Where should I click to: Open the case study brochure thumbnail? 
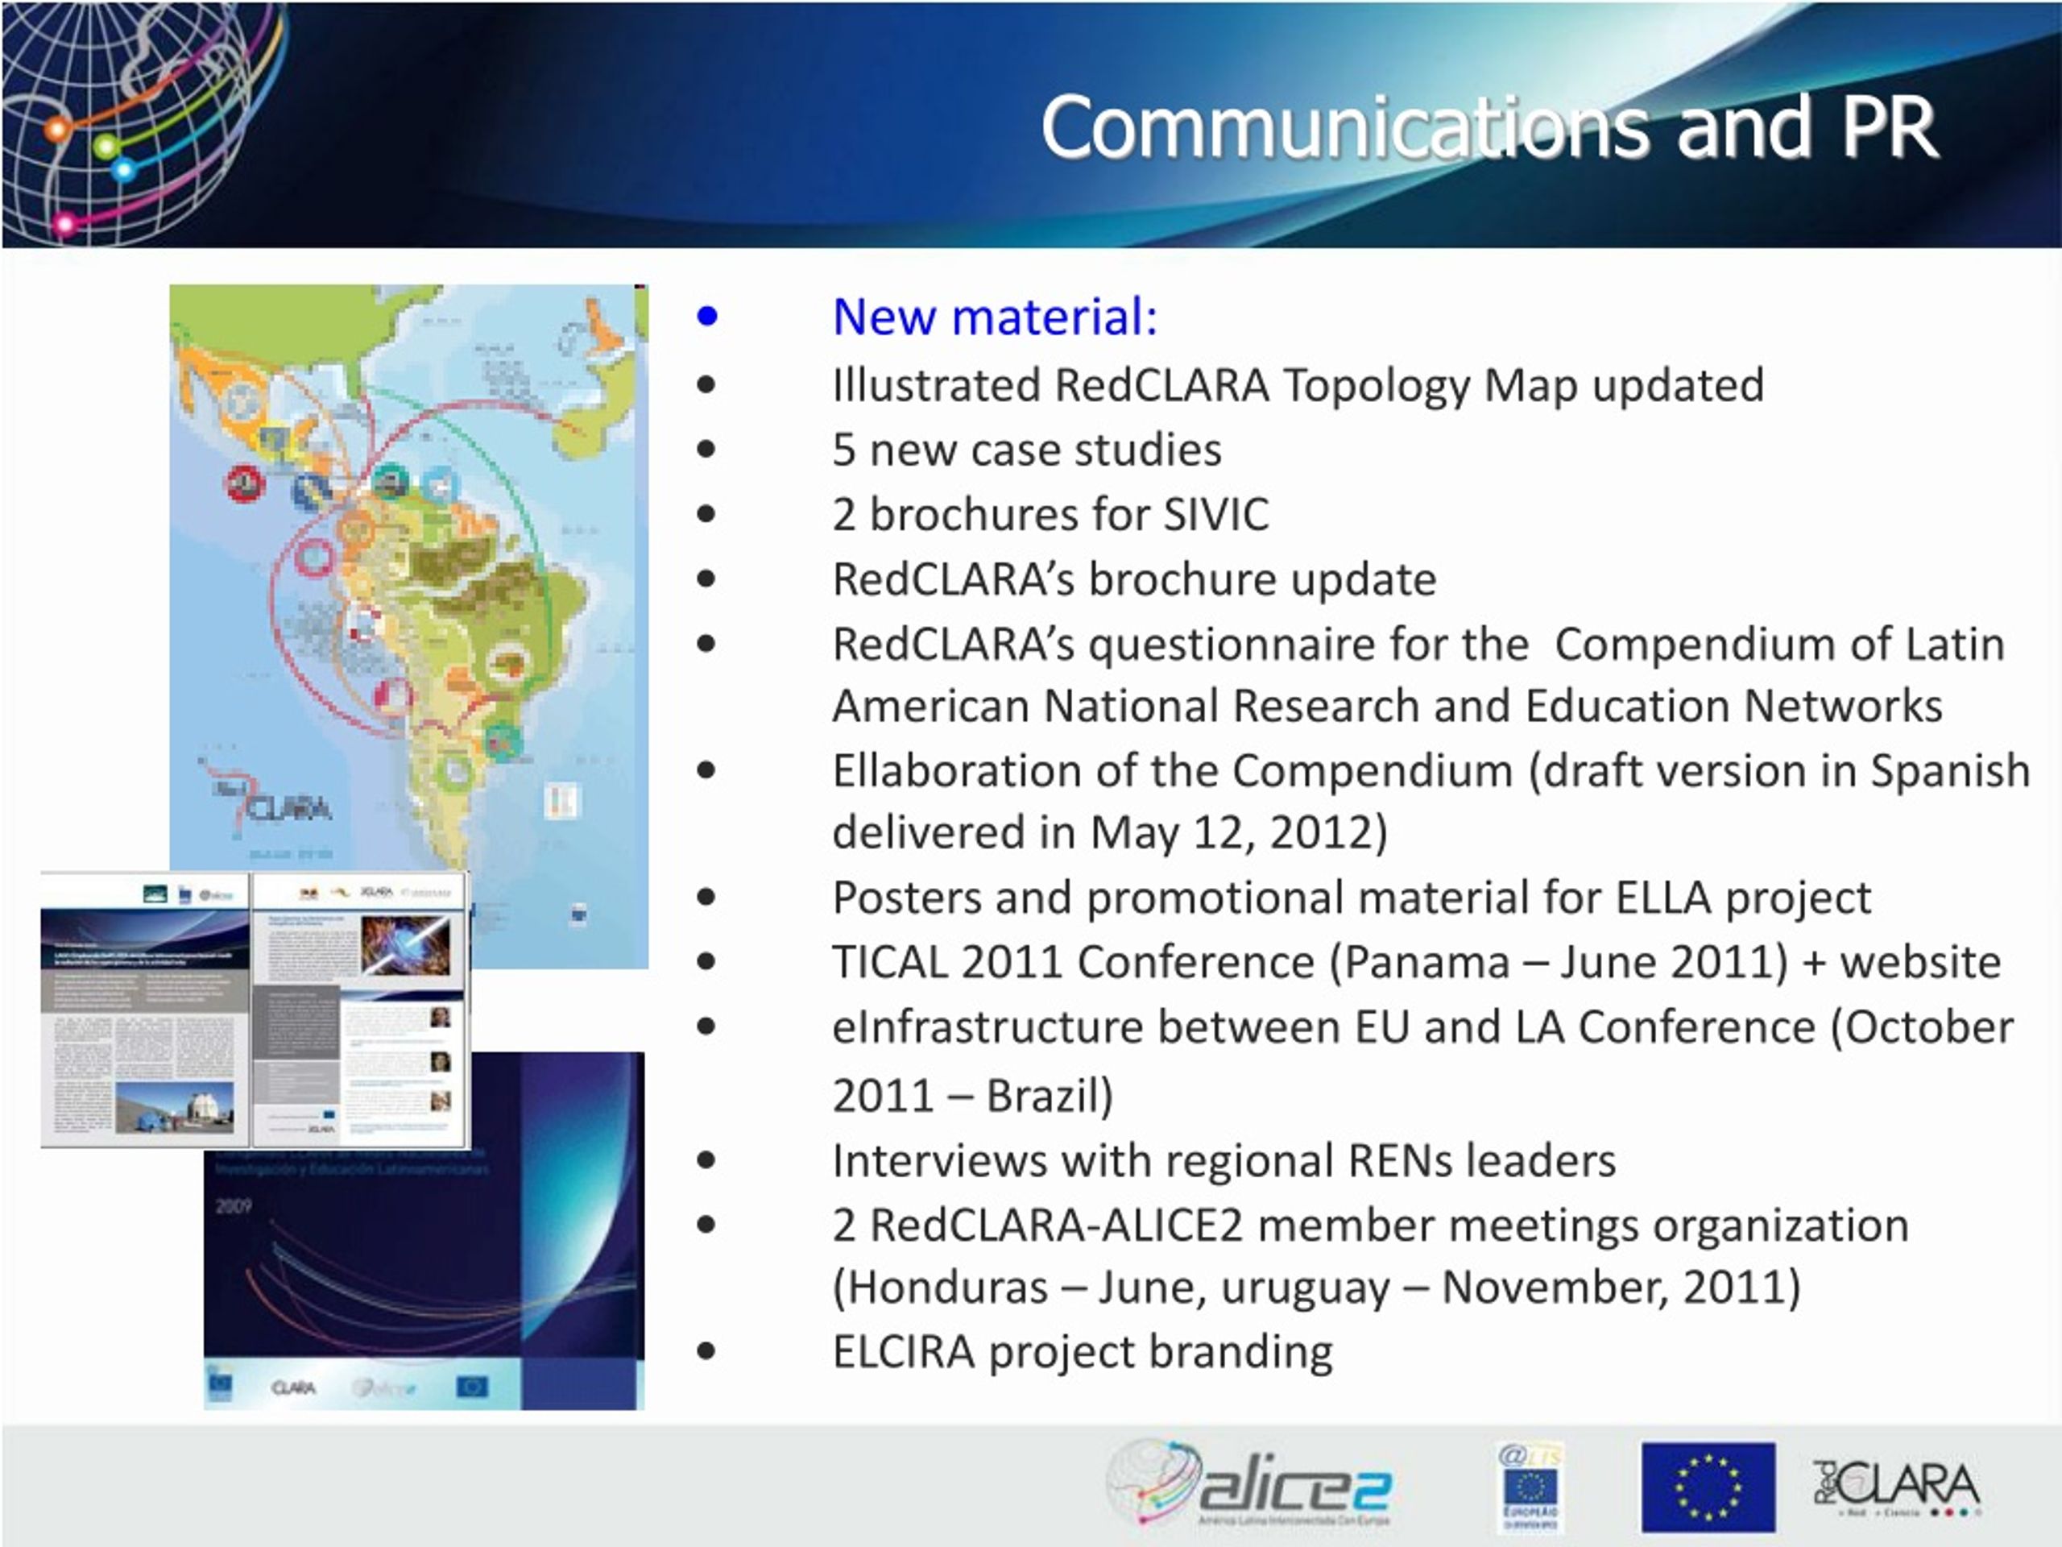point(255,1009)
